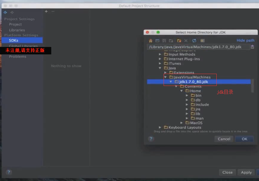This screenshot has width=259, height=181.
Task: Collapse the Java folder
Action: (x=160, y=68)
